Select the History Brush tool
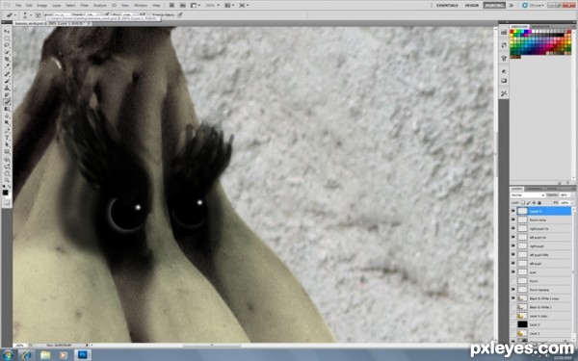This screenshot has height=361, width=578. click(7, 94)
